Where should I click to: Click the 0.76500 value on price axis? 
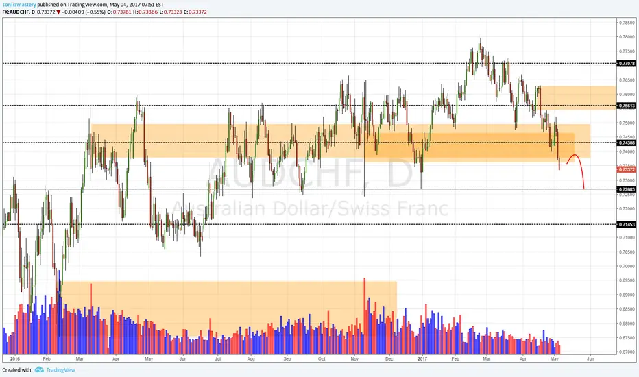[x=627, y=80]
